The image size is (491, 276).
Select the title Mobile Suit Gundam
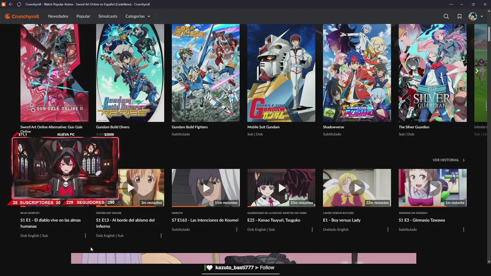point(263,127)
